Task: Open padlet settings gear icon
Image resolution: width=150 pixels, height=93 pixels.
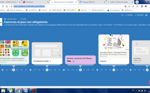Action: click(146, 15)
